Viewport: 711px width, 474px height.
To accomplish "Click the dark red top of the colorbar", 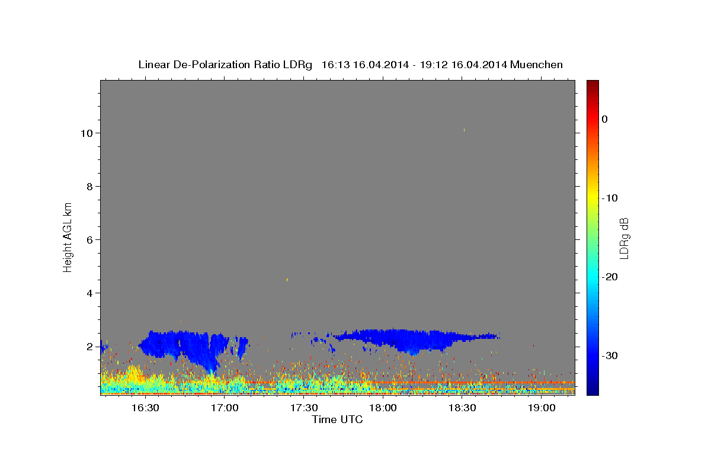I will click(x=592, y=84).
